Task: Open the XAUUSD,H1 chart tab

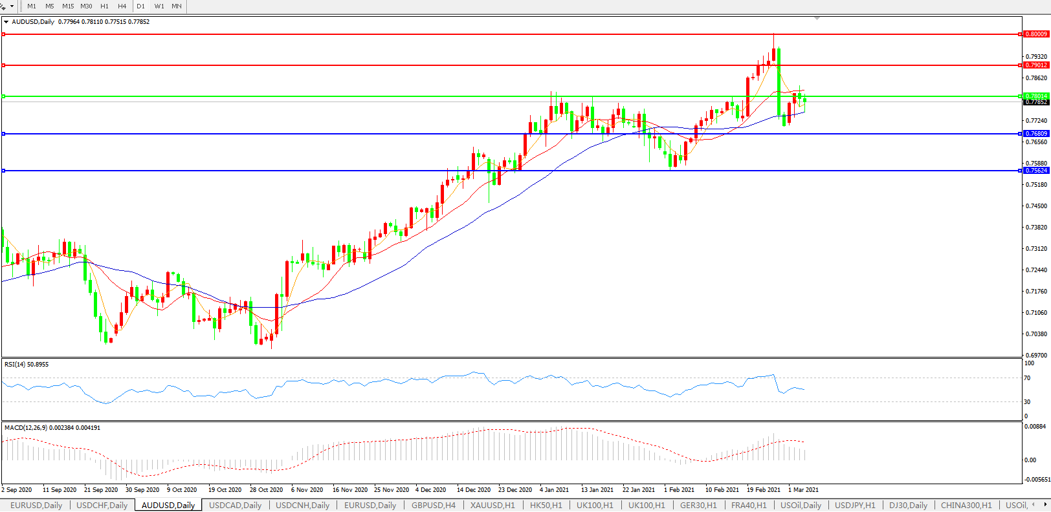Action: [x=492, y=506]
